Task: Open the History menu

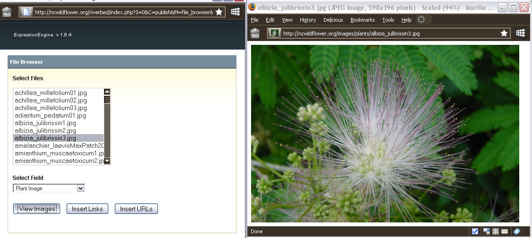Action: (x=308, y=20)
